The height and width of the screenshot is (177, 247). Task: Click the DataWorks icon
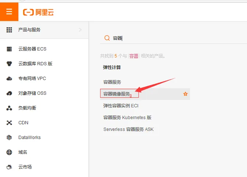pyautogui.click(x=9, y=138)
